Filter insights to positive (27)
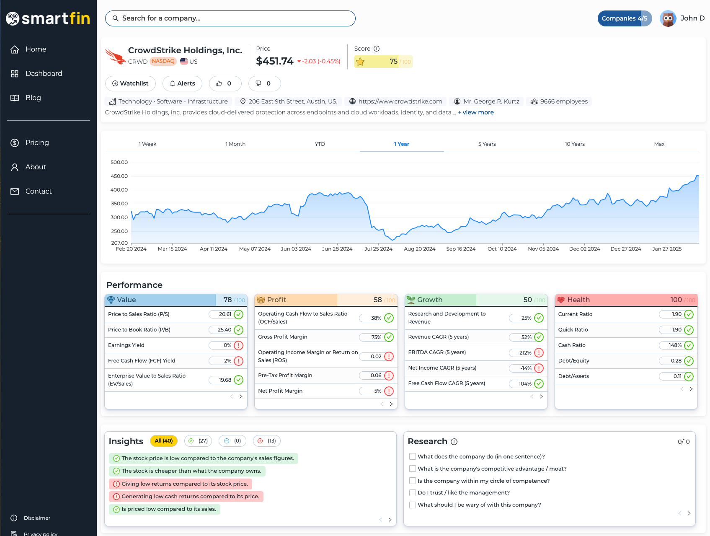The width and height of the screenshot is (710, 536). tap(198, 441)
